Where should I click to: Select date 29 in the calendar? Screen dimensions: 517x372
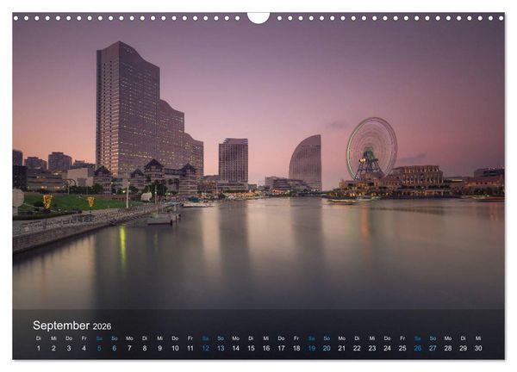click(464, 348)
